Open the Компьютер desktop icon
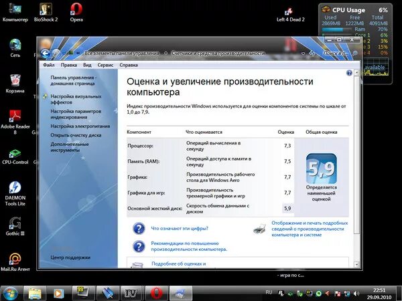This screenshot has height=301, width=402. (15, 12)
